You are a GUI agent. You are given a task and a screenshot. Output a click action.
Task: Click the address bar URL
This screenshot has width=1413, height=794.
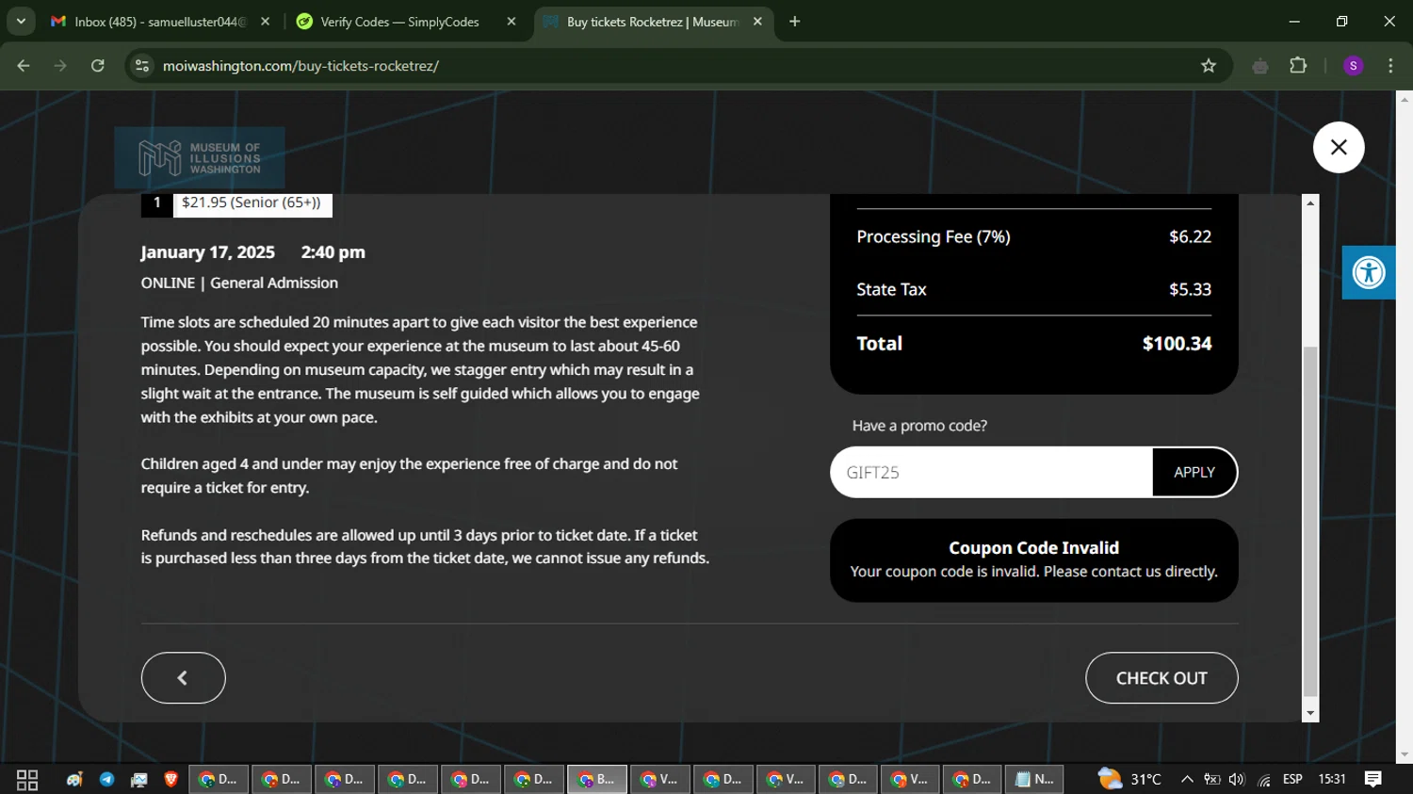click(300, 66)
